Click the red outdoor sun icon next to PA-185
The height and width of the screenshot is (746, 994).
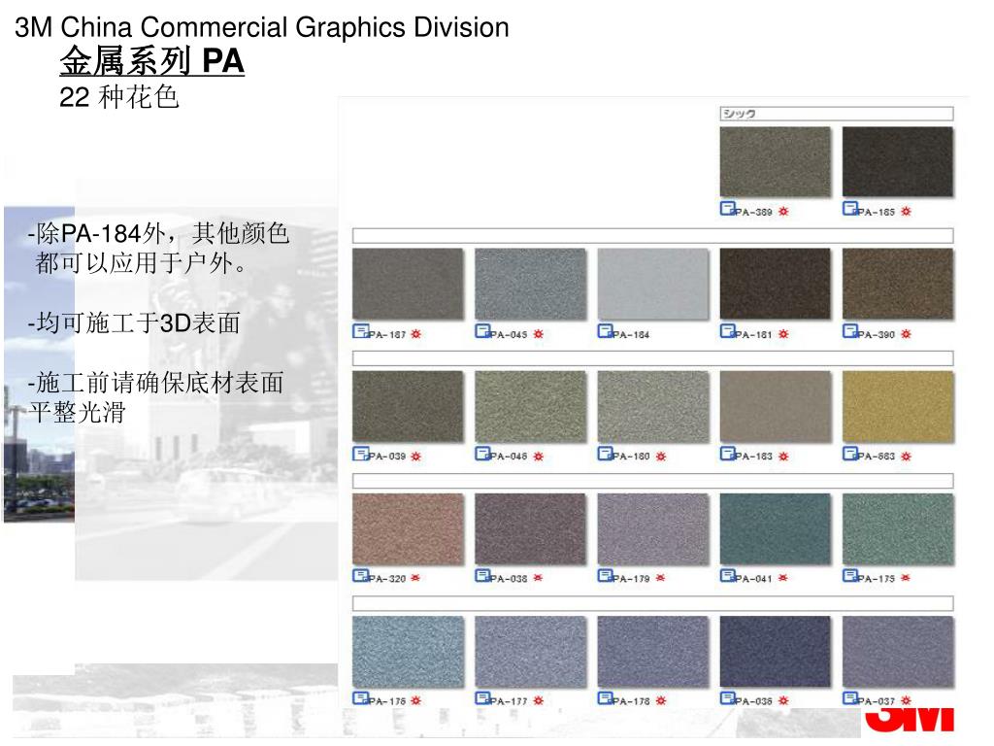point(906,212)
